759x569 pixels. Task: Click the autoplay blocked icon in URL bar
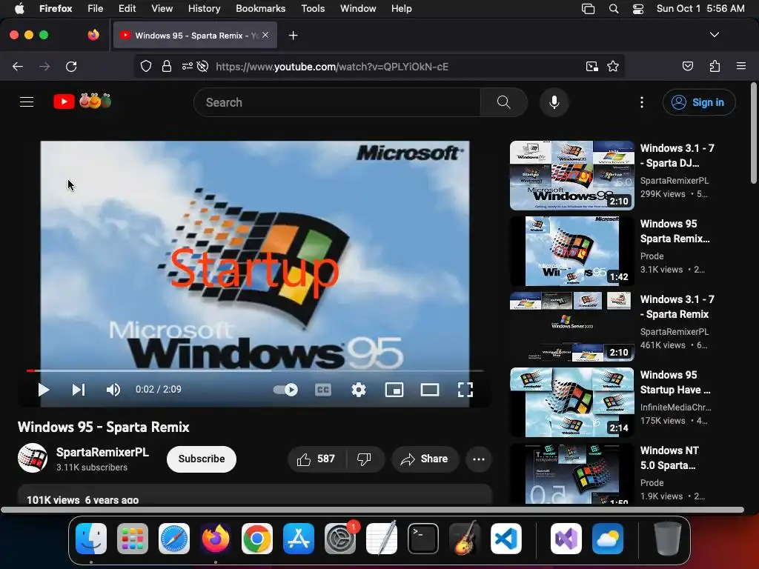point(203,66)
